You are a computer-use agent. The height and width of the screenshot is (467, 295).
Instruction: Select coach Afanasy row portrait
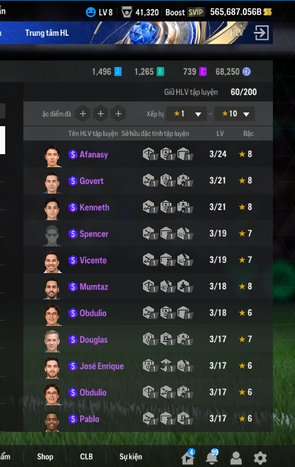[x=52, y=155]
